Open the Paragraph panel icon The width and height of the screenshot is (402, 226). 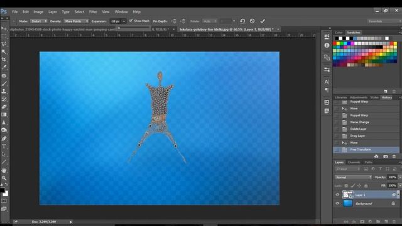[x=327, y=90]
